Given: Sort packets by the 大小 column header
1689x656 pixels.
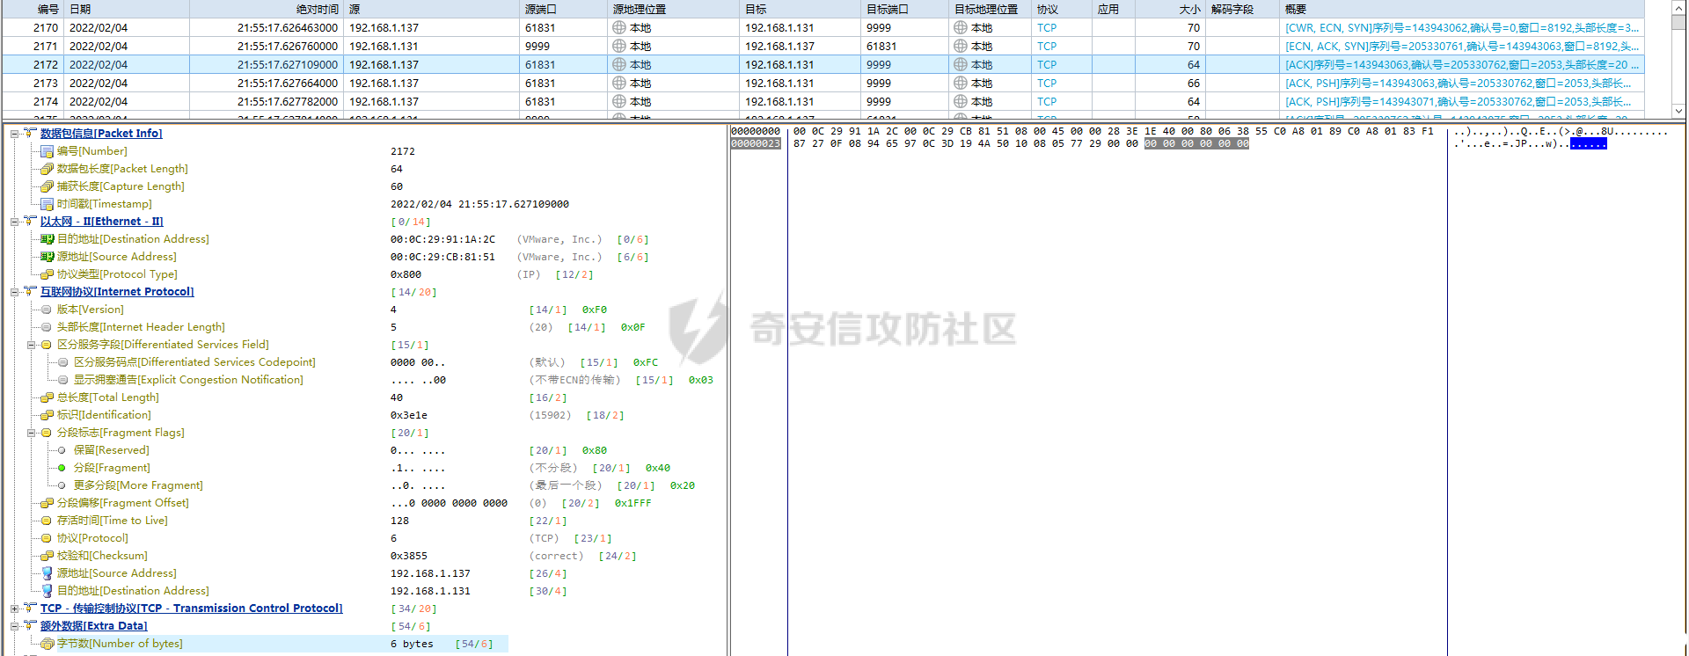Looking at the screenshot, I should coord(1170,9).
